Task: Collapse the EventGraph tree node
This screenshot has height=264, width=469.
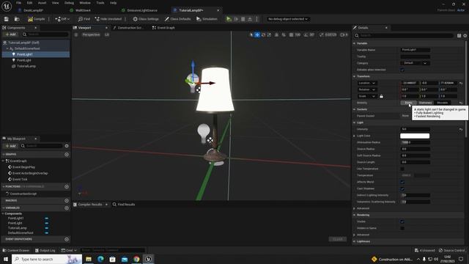Action: 3,161
